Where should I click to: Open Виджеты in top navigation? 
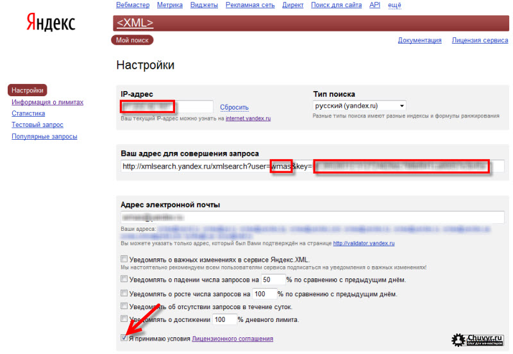click(x=204, y=5)
